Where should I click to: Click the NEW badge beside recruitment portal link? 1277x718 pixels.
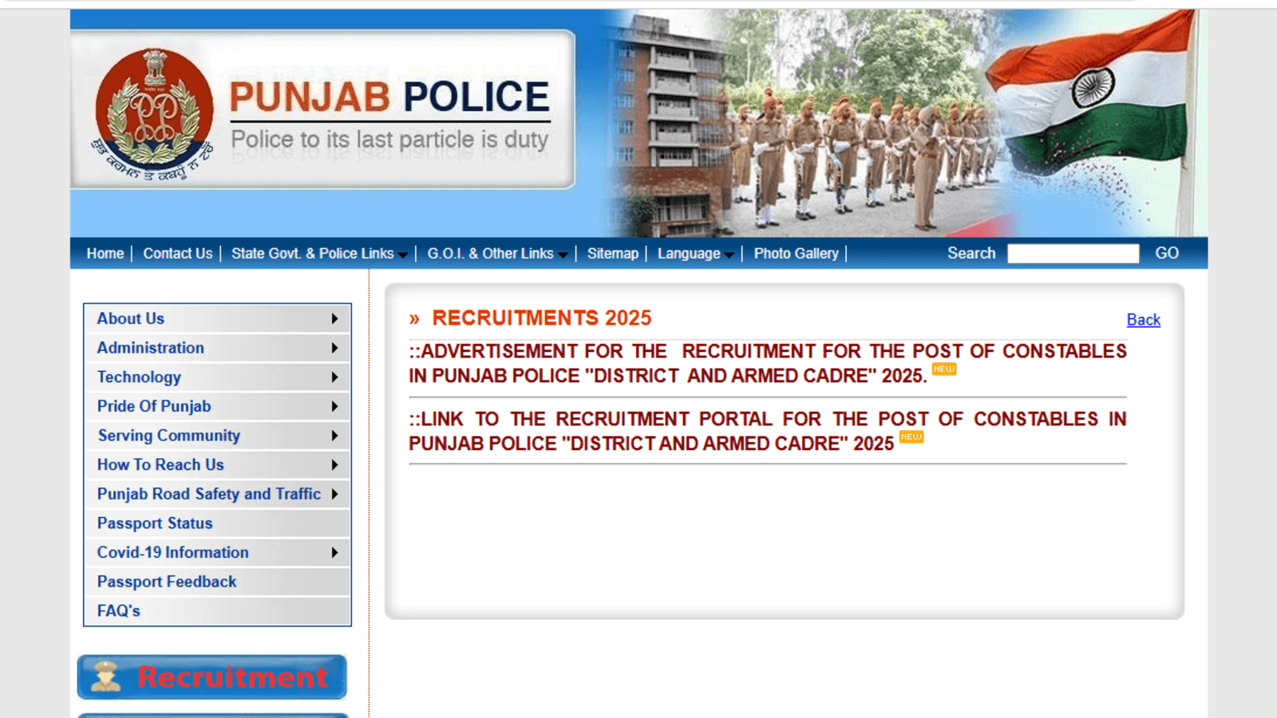[911, 437]
